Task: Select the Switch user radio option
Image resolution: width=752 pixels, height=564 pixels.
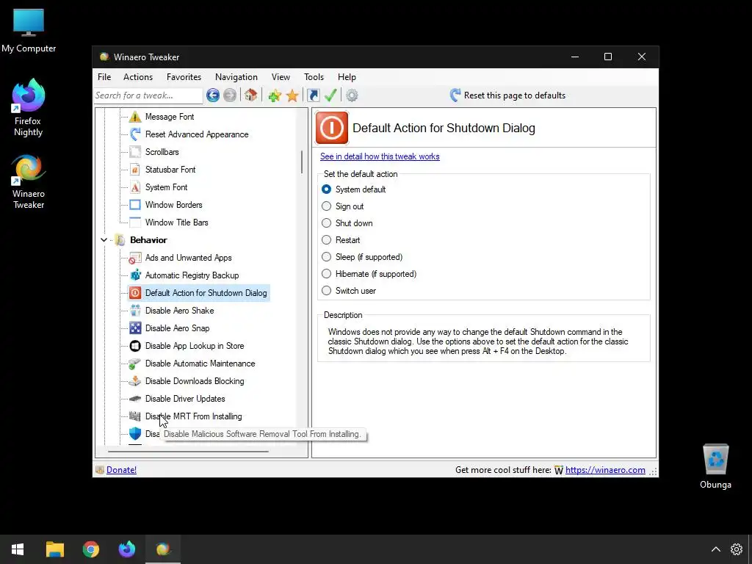Action: pos(327,291)
